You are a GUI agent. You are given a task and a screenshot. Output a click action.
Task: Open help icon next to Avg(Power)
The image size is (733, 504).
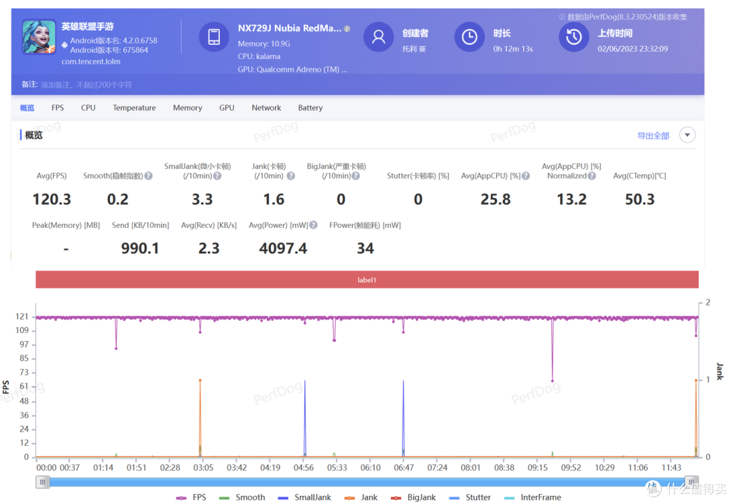(x=313, y=225)
